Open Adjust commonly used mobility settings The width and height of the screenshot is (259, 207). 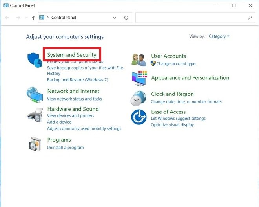coord(84,128)
